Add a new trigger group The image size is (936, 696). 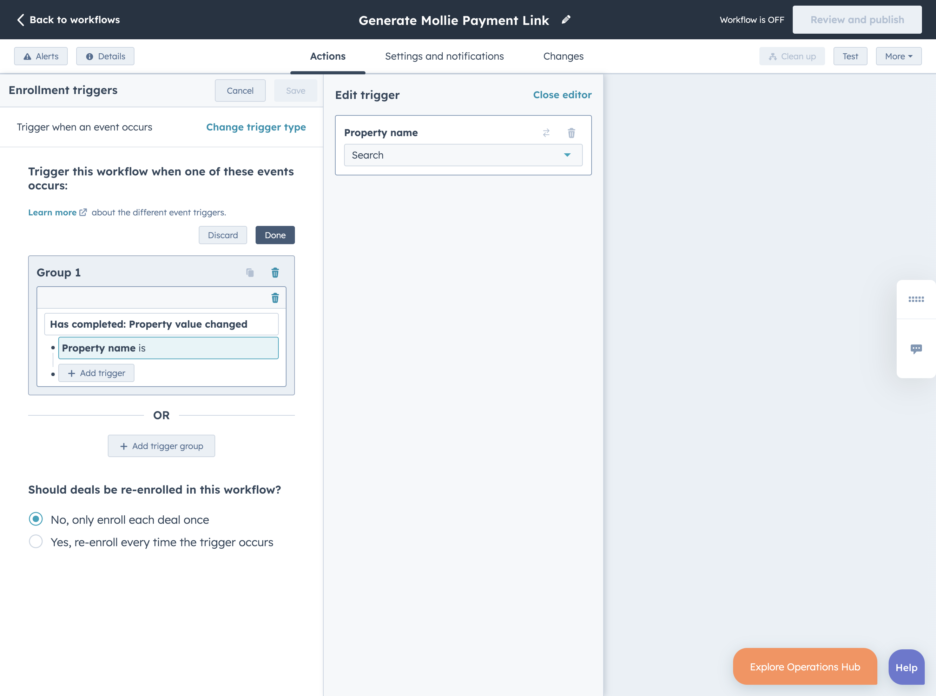[161, 446]
